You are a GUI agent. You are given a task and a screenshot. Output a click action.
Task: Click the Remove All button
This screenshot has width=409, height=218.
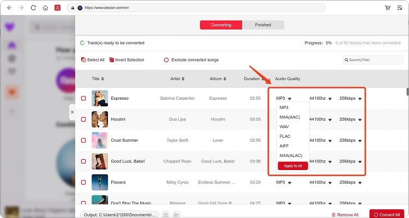[x=345, y=215]
